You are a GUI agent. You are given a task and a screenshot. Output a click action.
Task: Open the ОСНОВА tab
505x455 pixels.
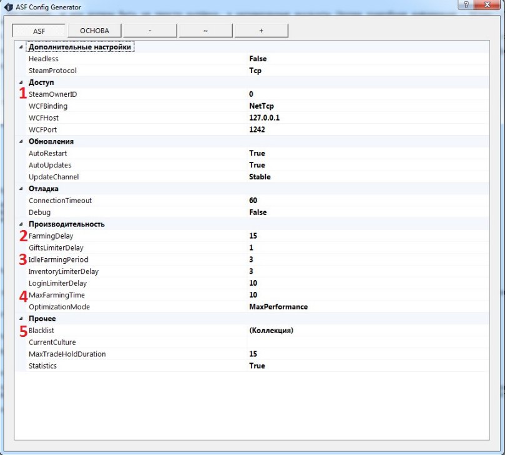pyautogui.click(x=94, y=31)
